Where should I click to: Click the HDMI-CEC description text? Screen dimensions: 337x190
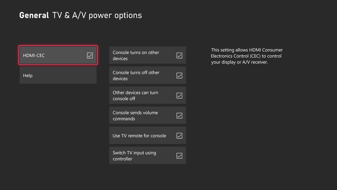(x=247, y=56)
